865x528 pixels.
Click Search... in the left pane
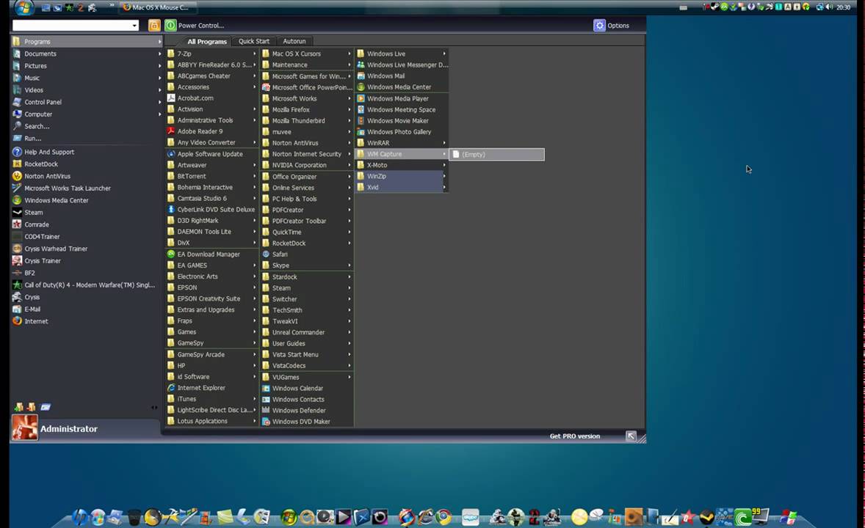tap(37, 127)
